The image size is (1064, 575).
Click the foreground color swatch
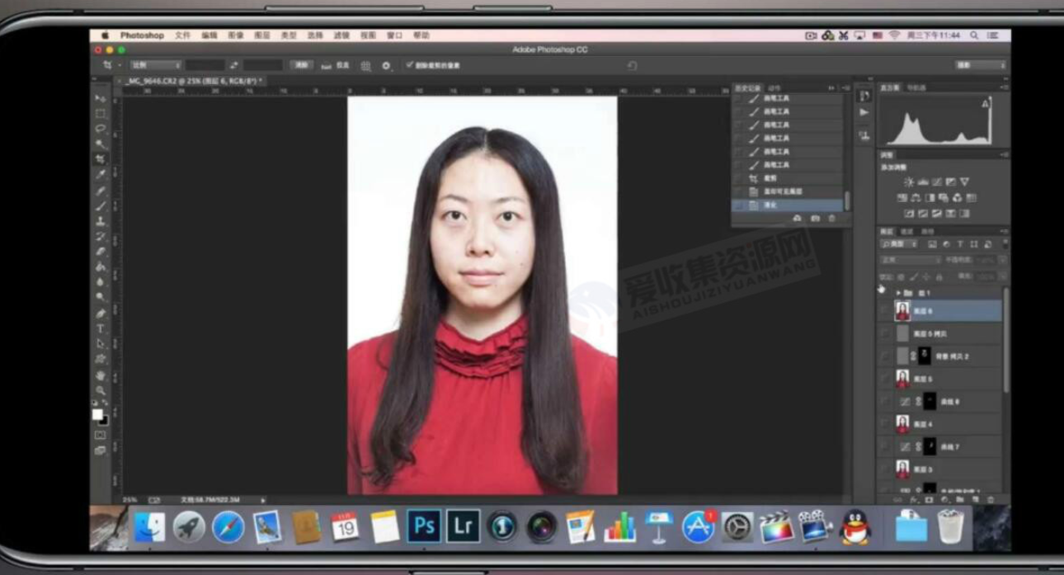[x=97, y=414]
